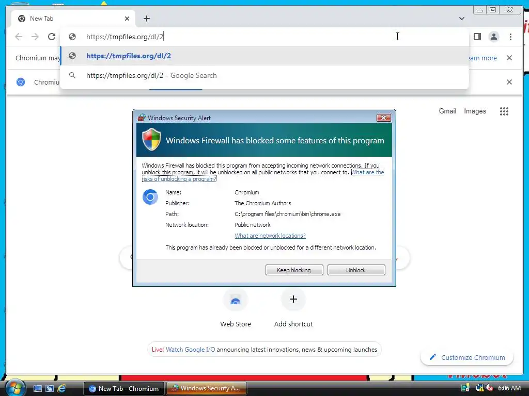Click the network tray icon
This screenshot has width=529, height=396.
479,388
